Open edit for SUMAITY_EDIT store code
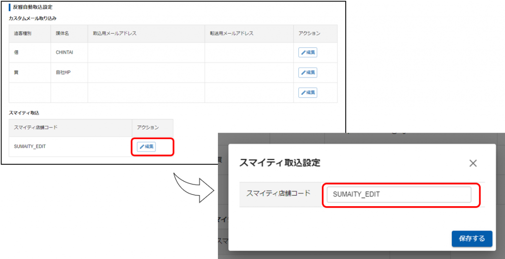The width and height of the screenshot is (505, 259). pos(146,147)
